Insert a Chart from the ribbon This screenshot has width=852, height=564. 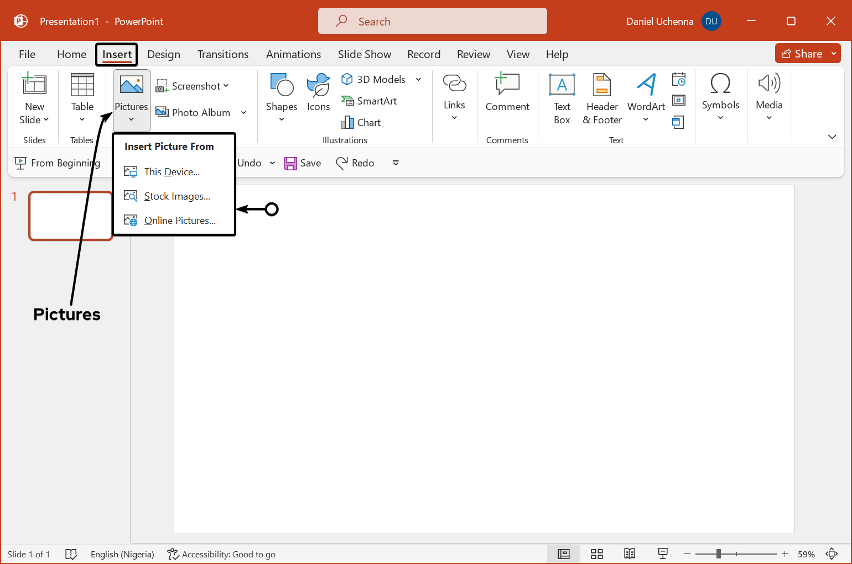point(361,123)
